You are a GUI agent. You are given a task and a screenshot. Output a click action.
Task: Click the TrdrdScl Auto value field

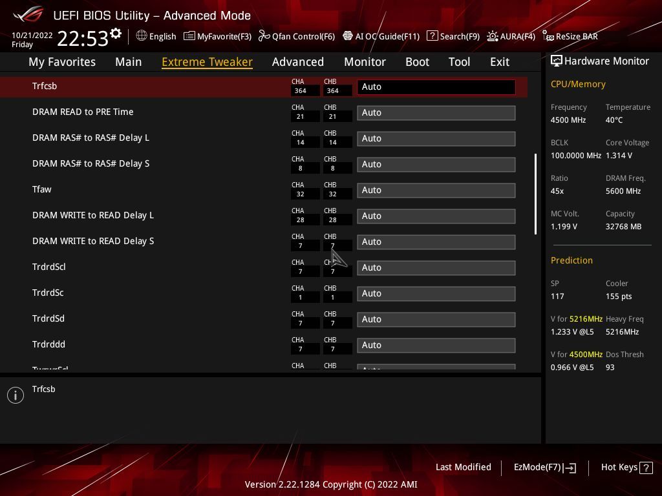[x=436, y=268]
